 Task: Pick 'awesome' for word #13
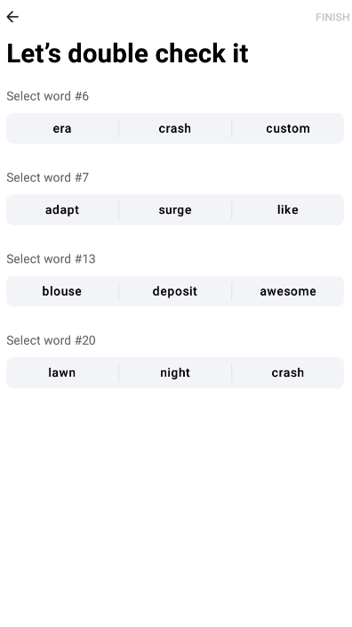[288, 291]
